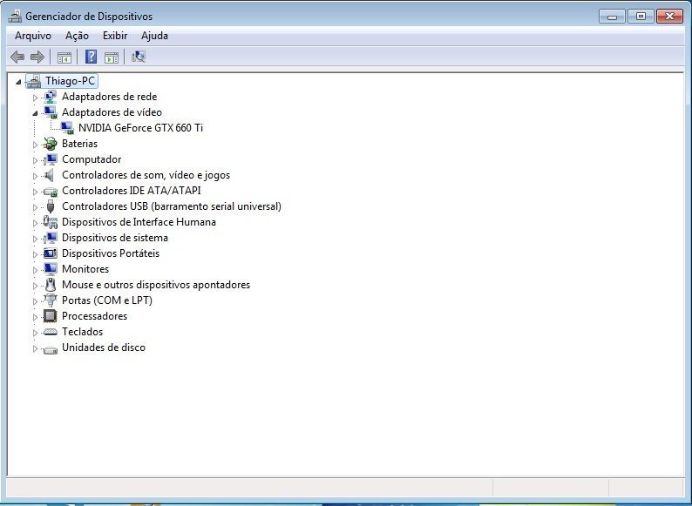
Task: Expand Controladores USB node
Action: point(36,207)
